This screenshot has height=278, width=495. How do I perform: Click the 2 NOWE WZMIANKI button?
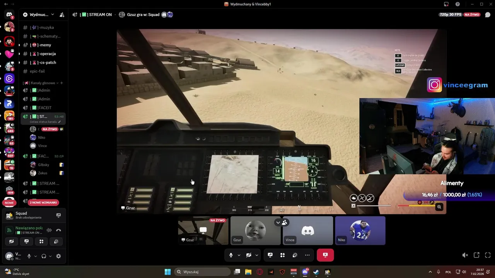pyautogui.click(x=43, y=203)
